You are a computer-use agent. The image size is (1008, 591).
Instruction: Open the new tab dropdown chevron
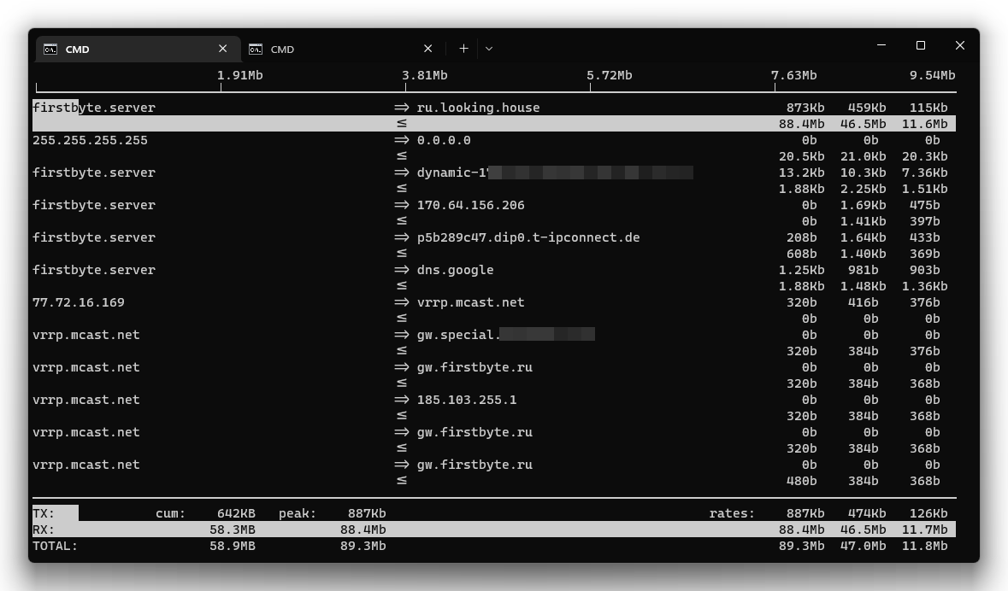487,49
